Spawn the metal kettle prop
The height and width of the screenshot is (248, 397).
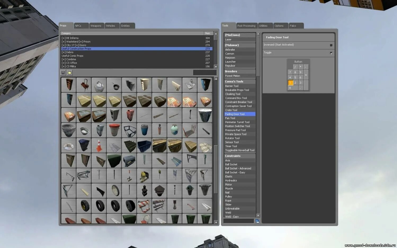pos(99,85)
